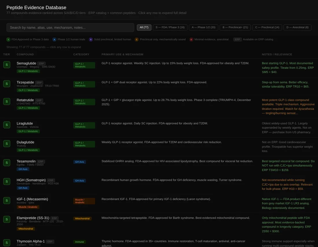This screenshot has width=318, height=247.
Task: Click the Peptide Evidence Database title
Action: (x=36, y=7)
